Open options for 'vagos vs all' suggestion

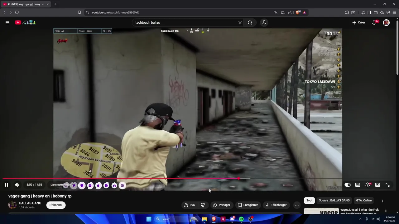(x=386, y=211)
